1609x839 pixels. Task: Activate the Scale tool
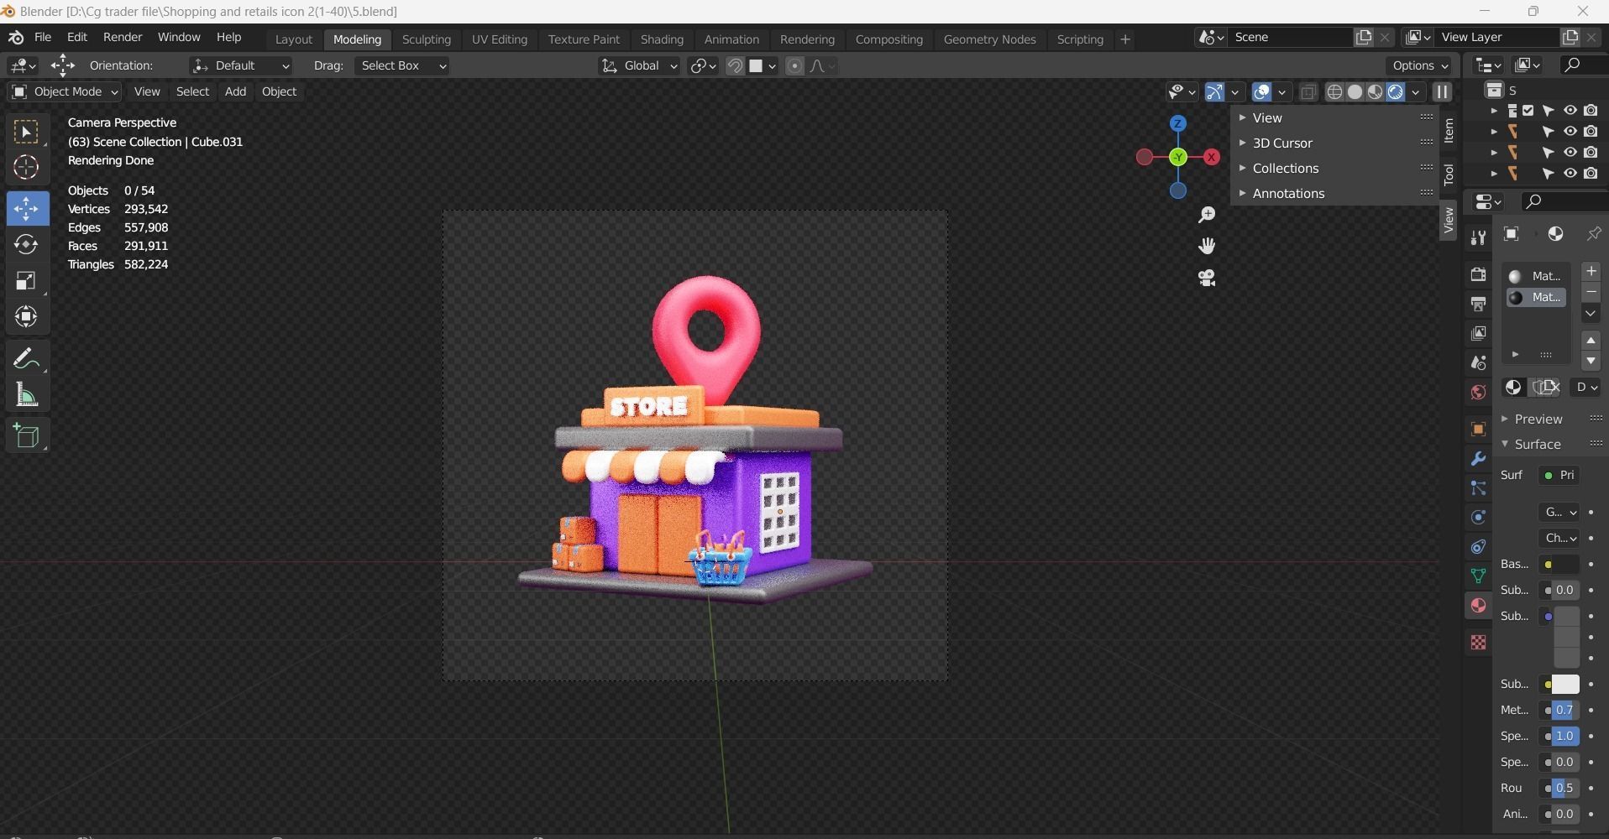26,280
